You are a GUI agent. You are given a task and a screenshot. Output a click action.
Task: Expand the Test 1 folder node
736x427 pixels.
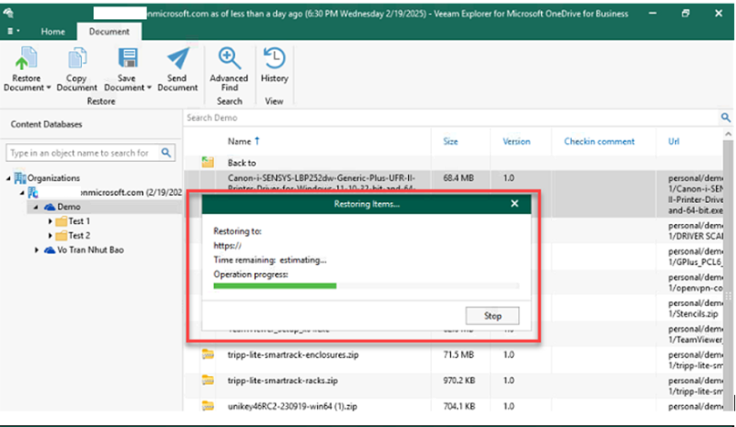[50, 221]
